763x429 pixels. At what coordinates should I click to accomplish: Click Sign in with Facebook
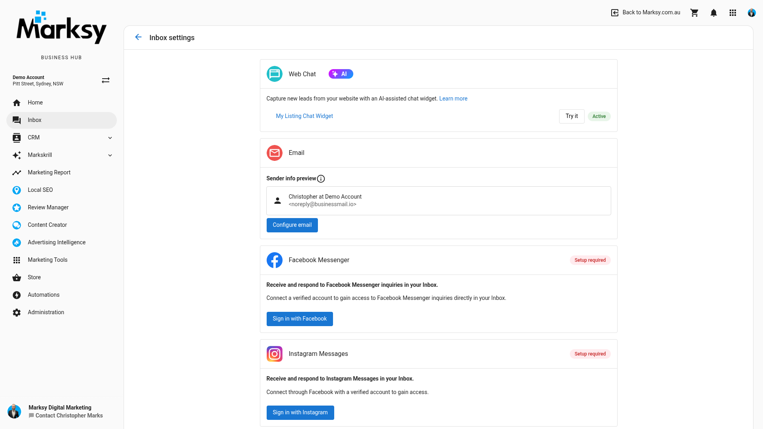300,319
